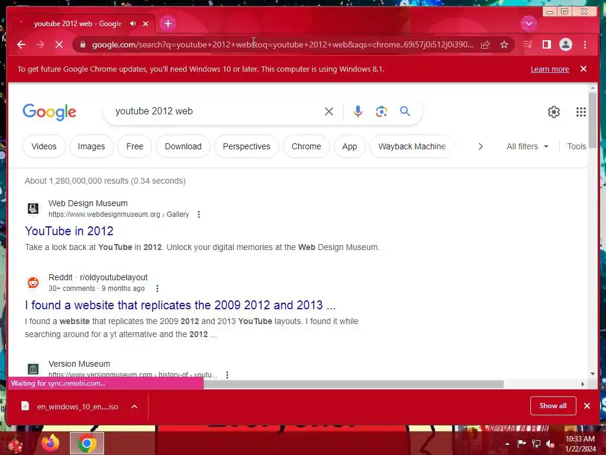Show hidden system tray icons
The width and height of the screenshot is (606, 455).
(507, 444)
